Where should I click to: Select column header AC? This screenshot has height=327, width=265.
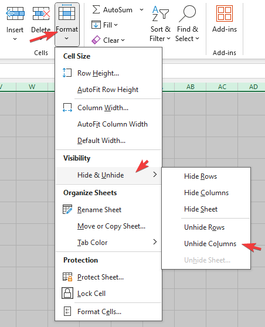pyautogui.click(x=222, y=87)
